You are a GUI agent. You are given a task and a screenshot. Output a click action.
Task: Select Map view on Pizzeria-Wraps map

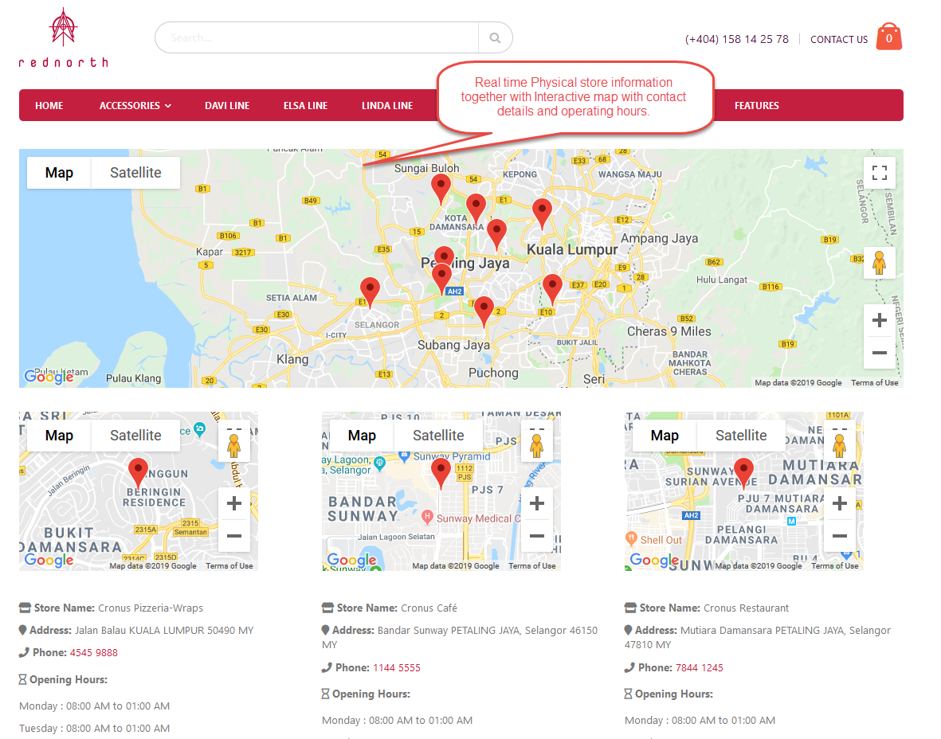[59, 436]
